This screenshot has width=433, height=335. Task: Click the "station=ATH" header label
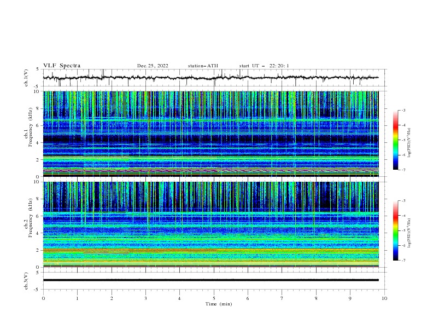click(203, 66)
